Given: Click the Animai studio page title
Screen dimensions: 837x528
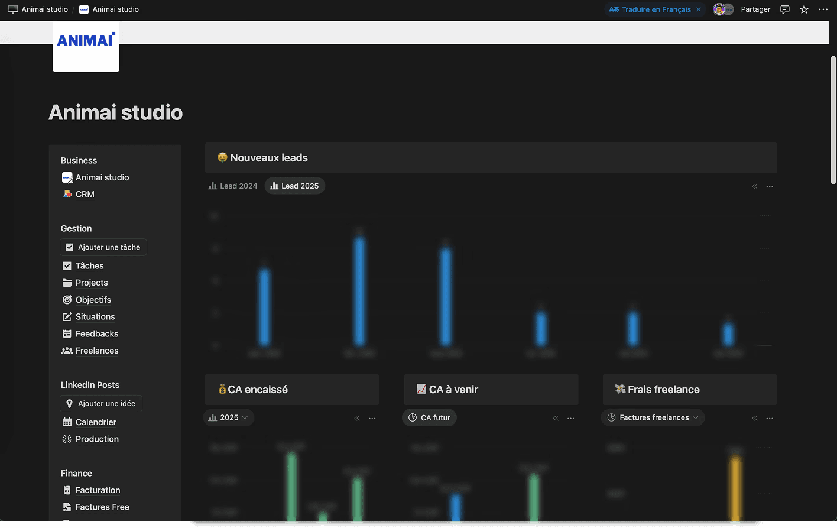Looking at the screenshot, I should (116, 112).
